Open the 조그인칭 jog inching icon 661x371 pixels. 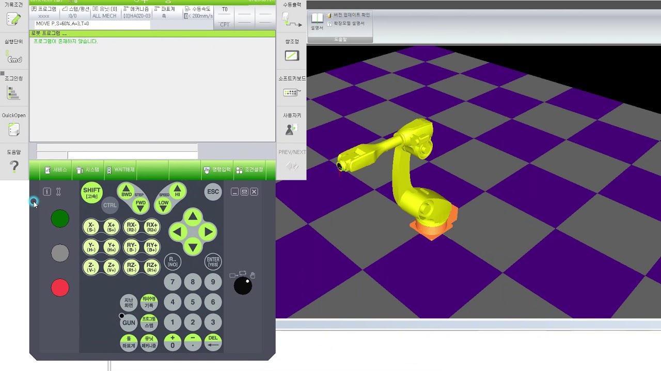click(14, 93)
